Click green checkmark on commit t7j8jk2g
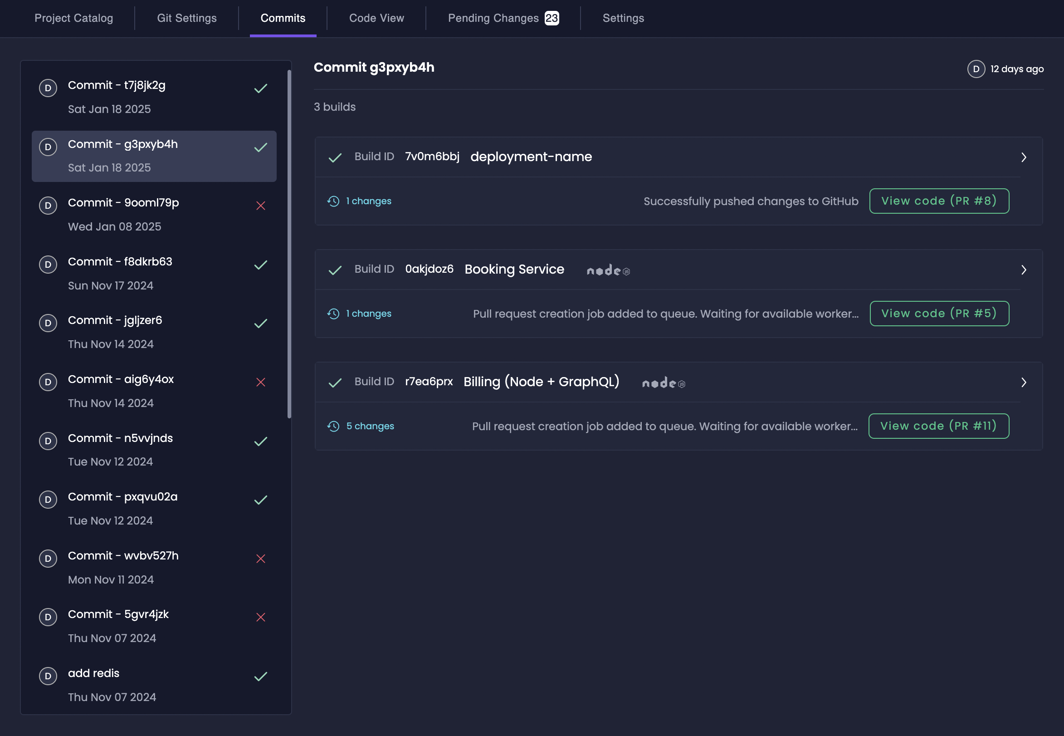Screen dimensions: 1064x736 tap(260, 88)
